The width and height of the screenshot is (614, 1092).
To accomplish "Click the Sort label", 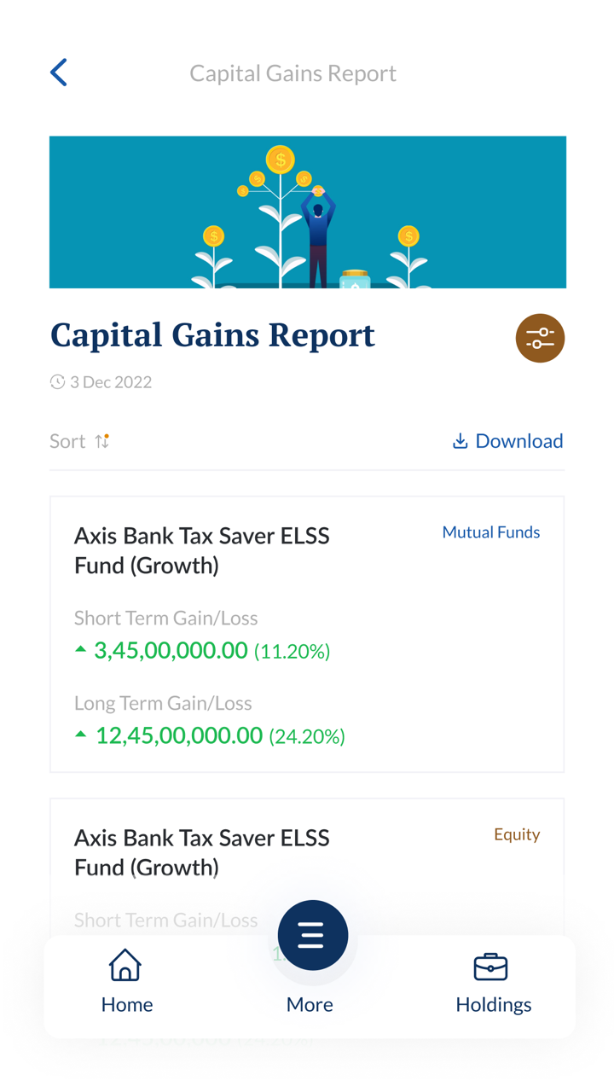I will [67, 441].
